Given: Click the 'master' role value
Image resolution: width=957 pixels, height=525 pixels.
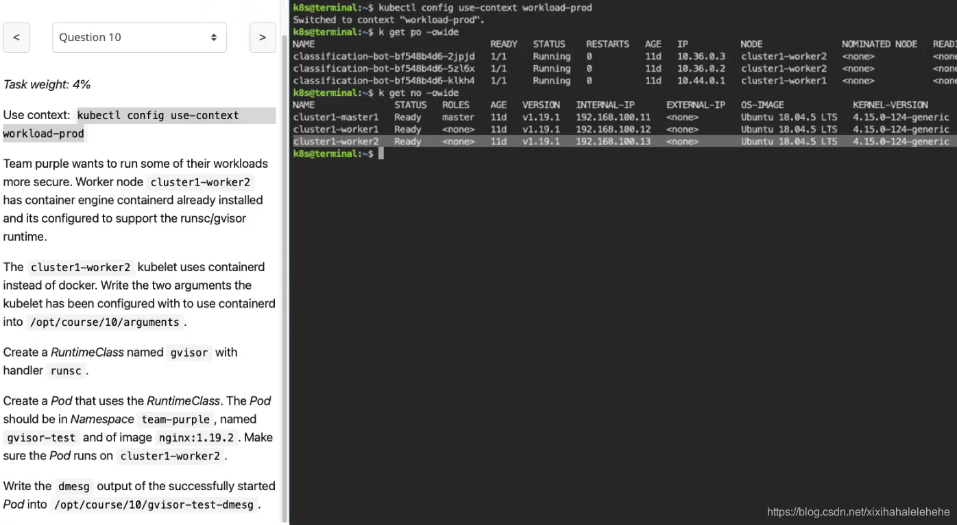Looking at the screenshot, I should 458,117.
